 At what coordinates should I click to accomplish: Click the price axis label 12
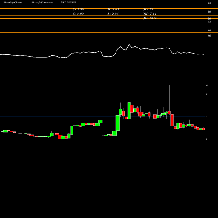207,85
